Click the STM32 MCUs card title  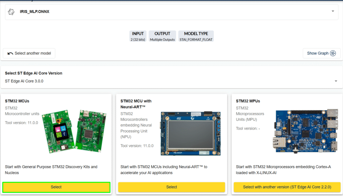click(17, 101)
